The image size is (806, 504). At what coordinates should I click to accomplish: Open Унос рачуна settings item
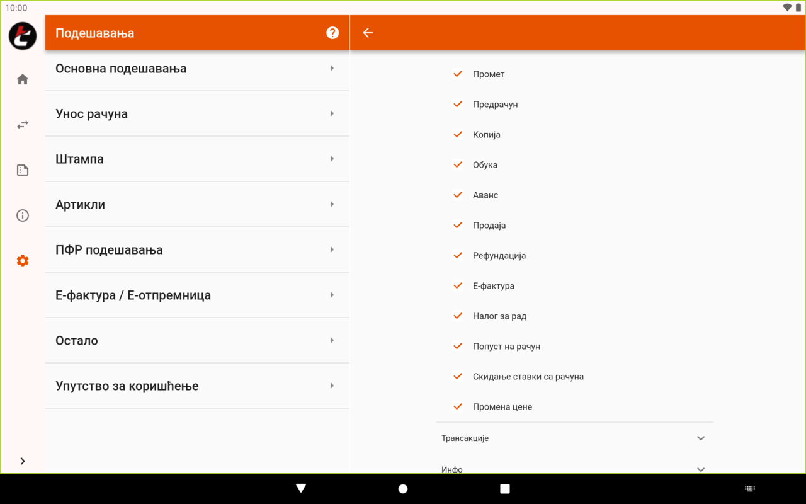(197, 113)
